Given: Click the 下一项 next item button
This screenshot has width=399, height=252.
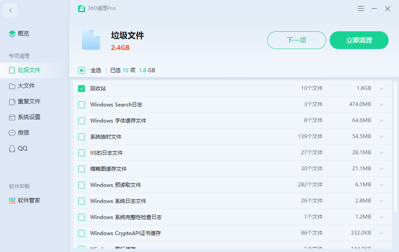Looking at the screenshot, I should pos(296,40).
